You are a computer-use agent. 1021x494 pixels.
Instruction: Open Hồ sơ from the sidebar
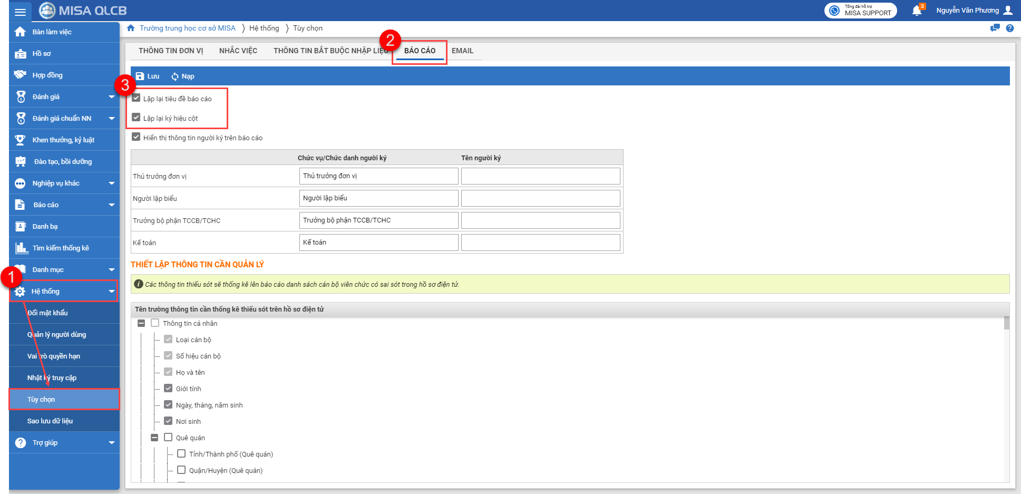[42, 54]
